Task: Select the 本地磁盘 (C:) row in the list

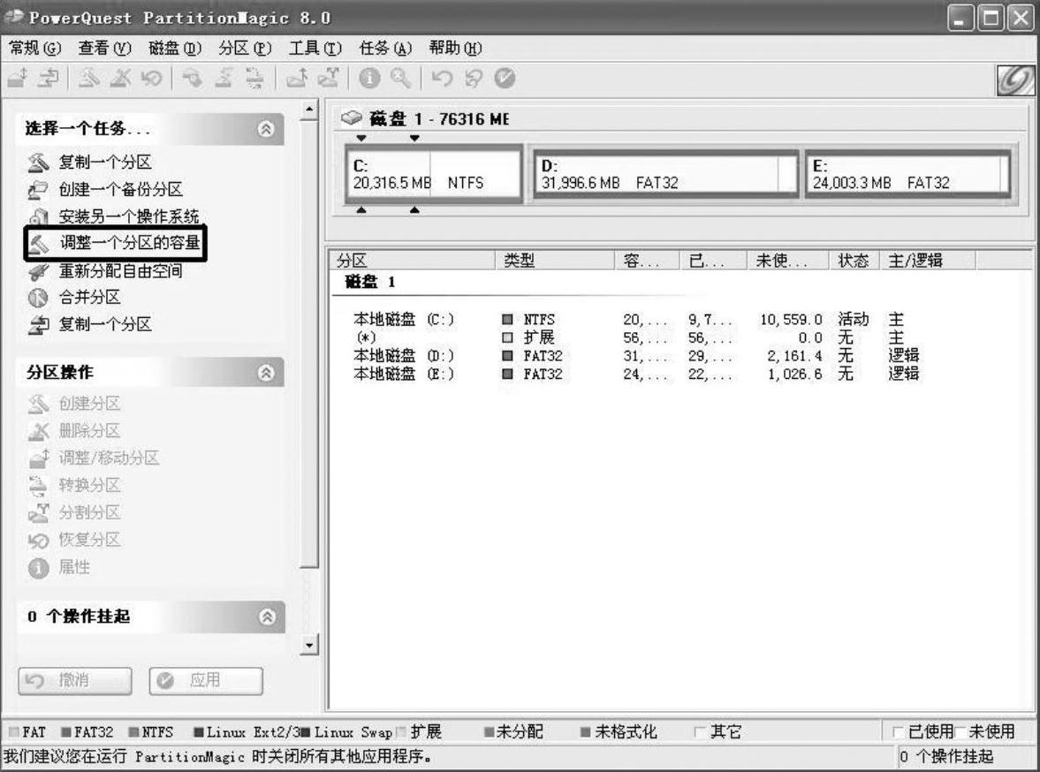Action: point(636,320)
